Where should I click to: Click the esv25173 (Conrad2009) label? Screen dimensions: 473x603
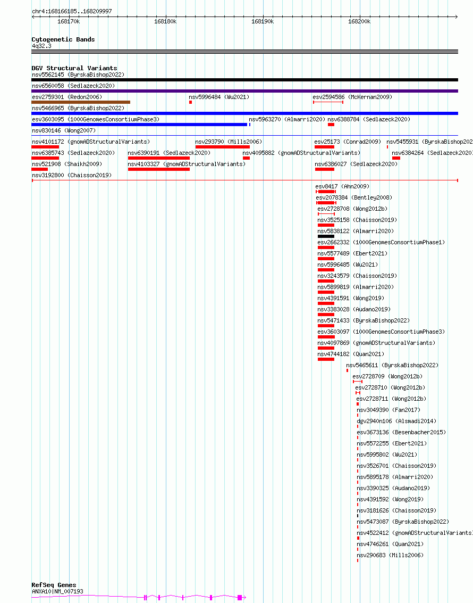[x=348, y=142]
